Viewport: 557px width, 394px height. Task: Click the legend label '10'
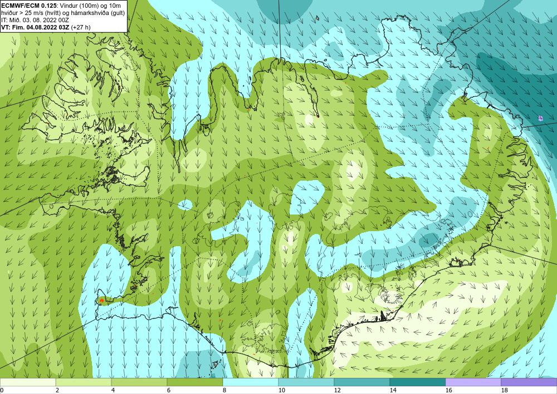(281, 390)
